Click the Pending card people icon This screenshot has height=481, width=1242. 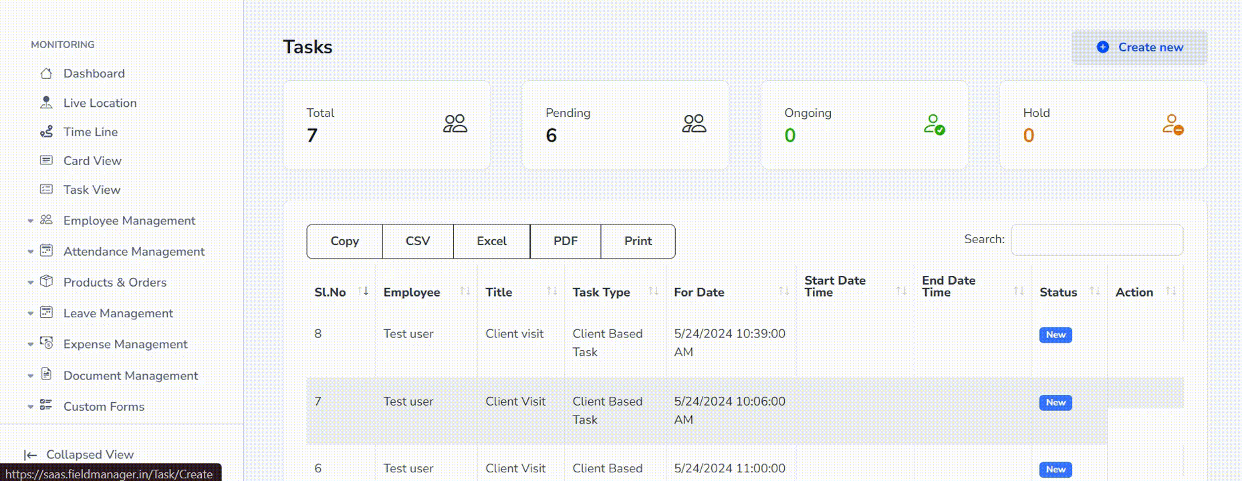(695, 124)
